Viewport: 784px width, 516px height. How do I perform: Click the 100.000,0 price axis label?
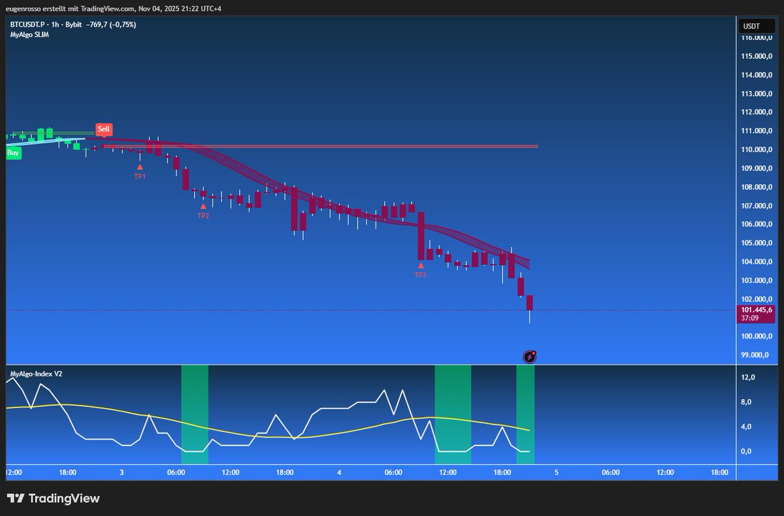pyautogui.click(x=757, y=336)
